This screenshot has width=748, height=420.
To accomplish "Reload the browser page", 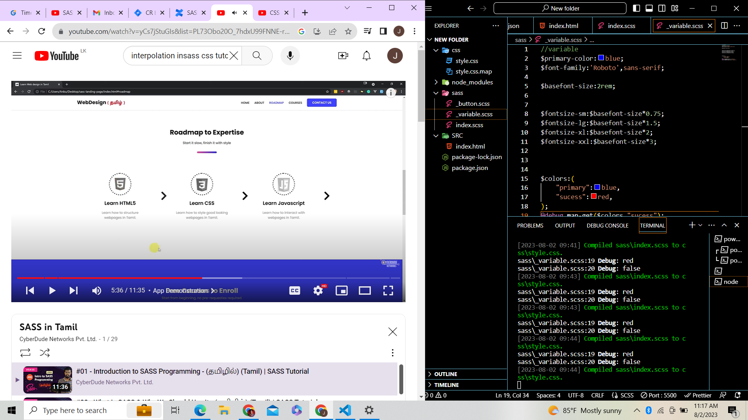I will pos(42,31).
